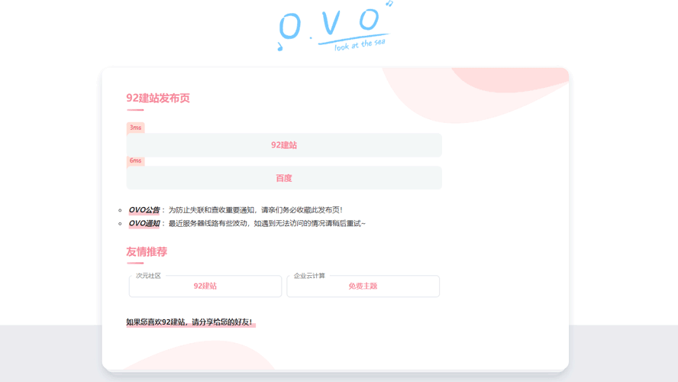
Task: Click the 友情推荐 heading
Action: [x=147, y=252]
